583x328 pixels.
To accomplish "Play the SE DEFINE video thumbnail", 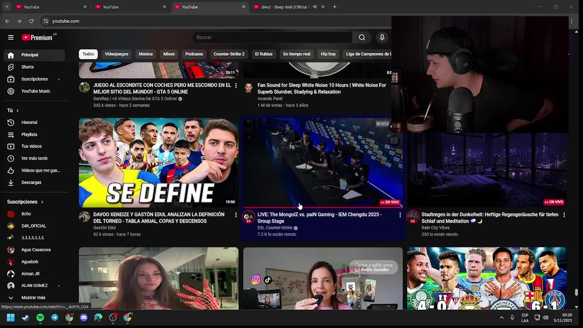I will pos(159,163).
